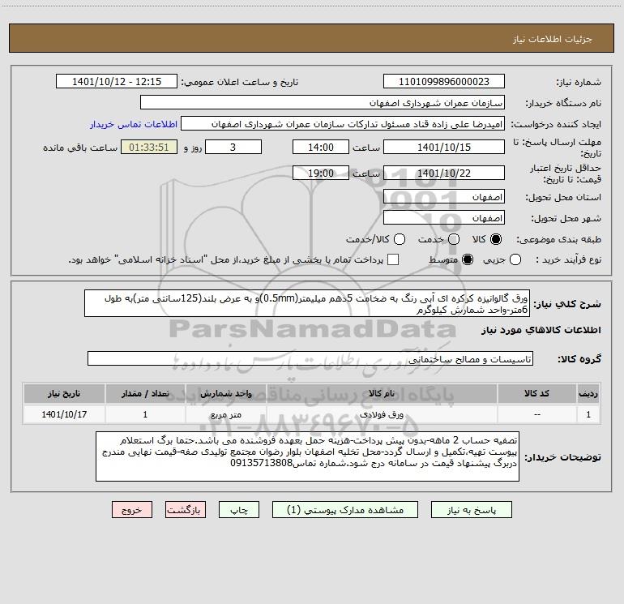
Task: Click the goods group field تاسیسات و مصالح ساختمانی
Action: point(310,358)
